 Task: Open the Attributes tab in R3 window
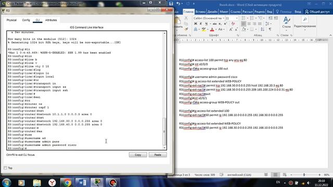point(51,20)
